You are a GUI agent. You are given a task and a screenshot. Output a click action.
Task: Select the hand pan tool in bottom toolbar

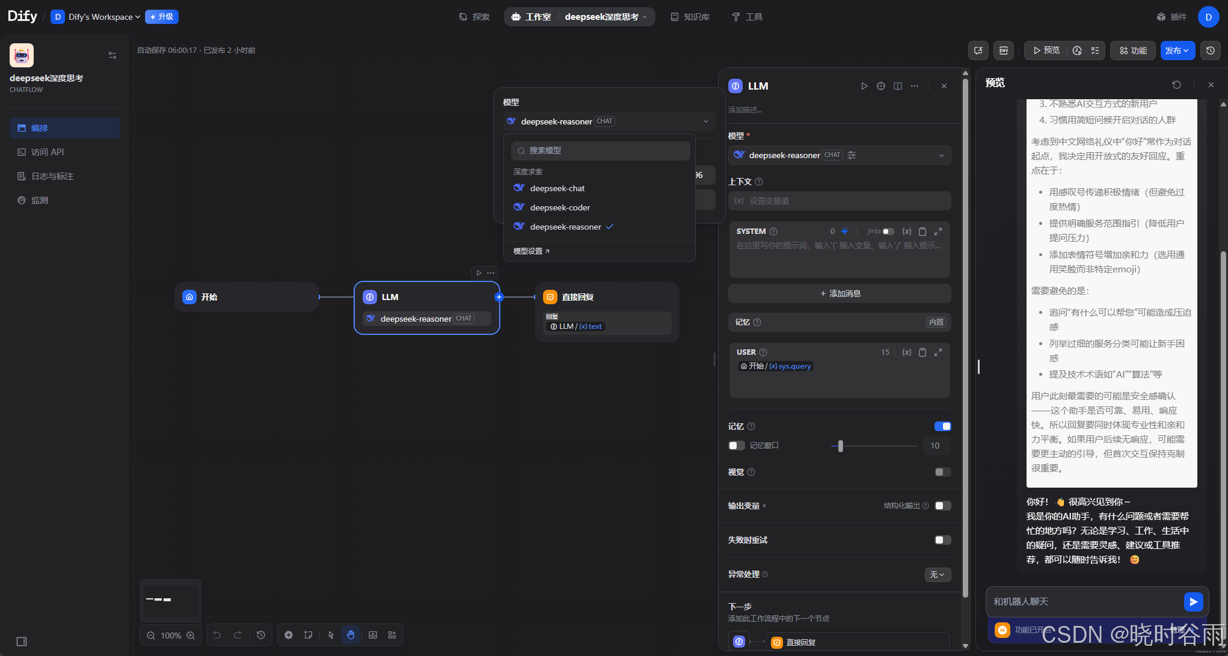(351, 635)
